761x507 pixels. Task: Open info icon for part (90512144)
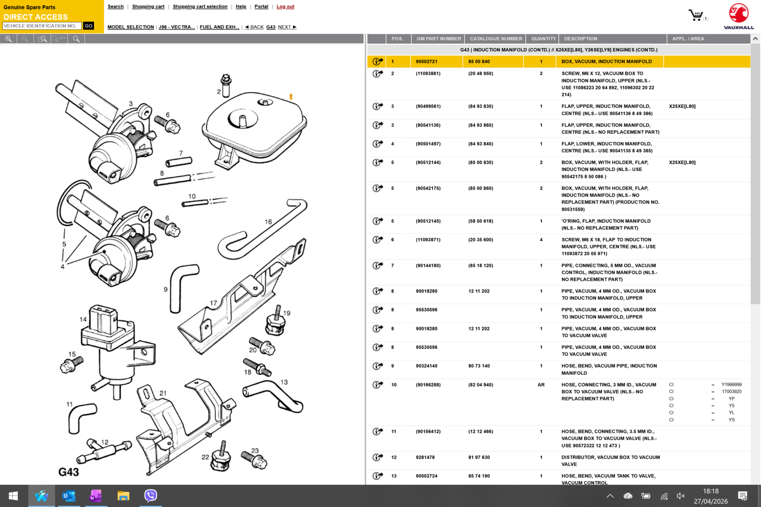(377, 163)
